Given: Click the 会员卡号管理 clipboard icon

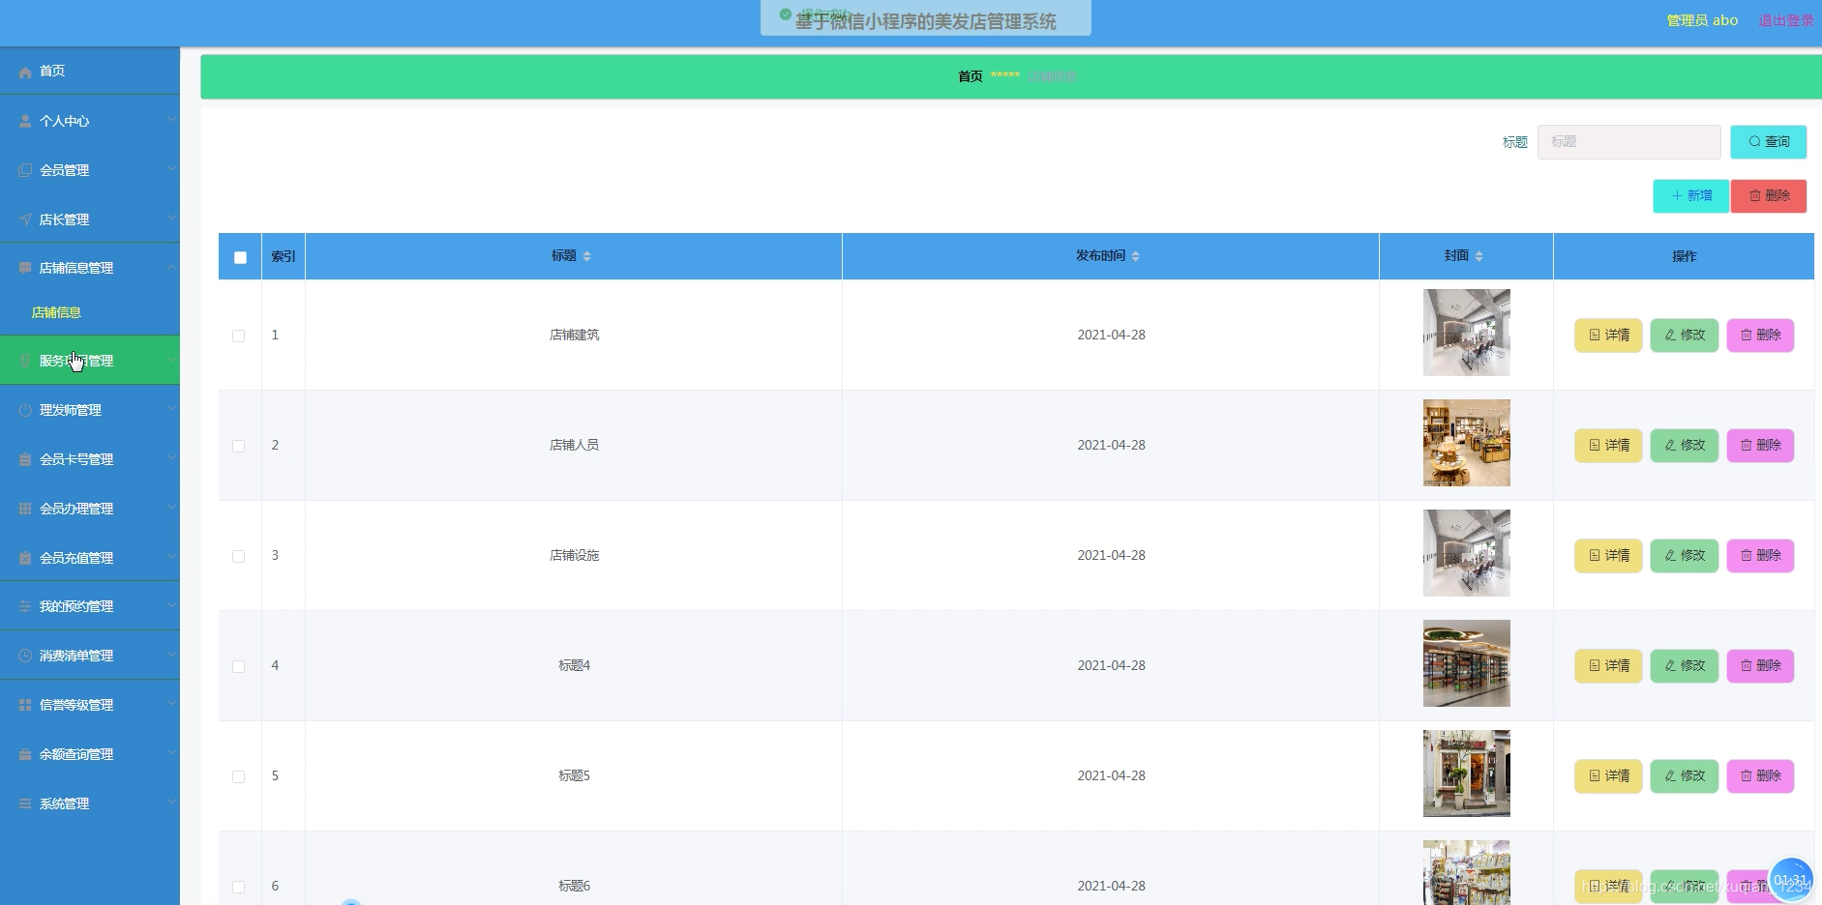Looking at the screenshot, I should pos(25,460).
